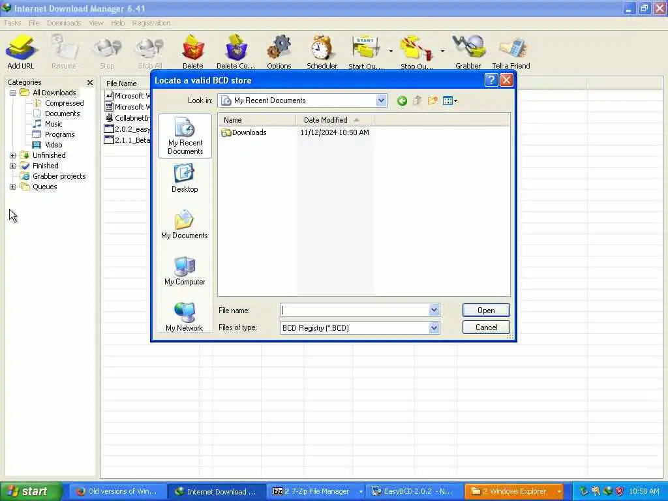The image size is (668, 501).
Task: Select the 2.1.1_Beta download row
Action: 127,140
